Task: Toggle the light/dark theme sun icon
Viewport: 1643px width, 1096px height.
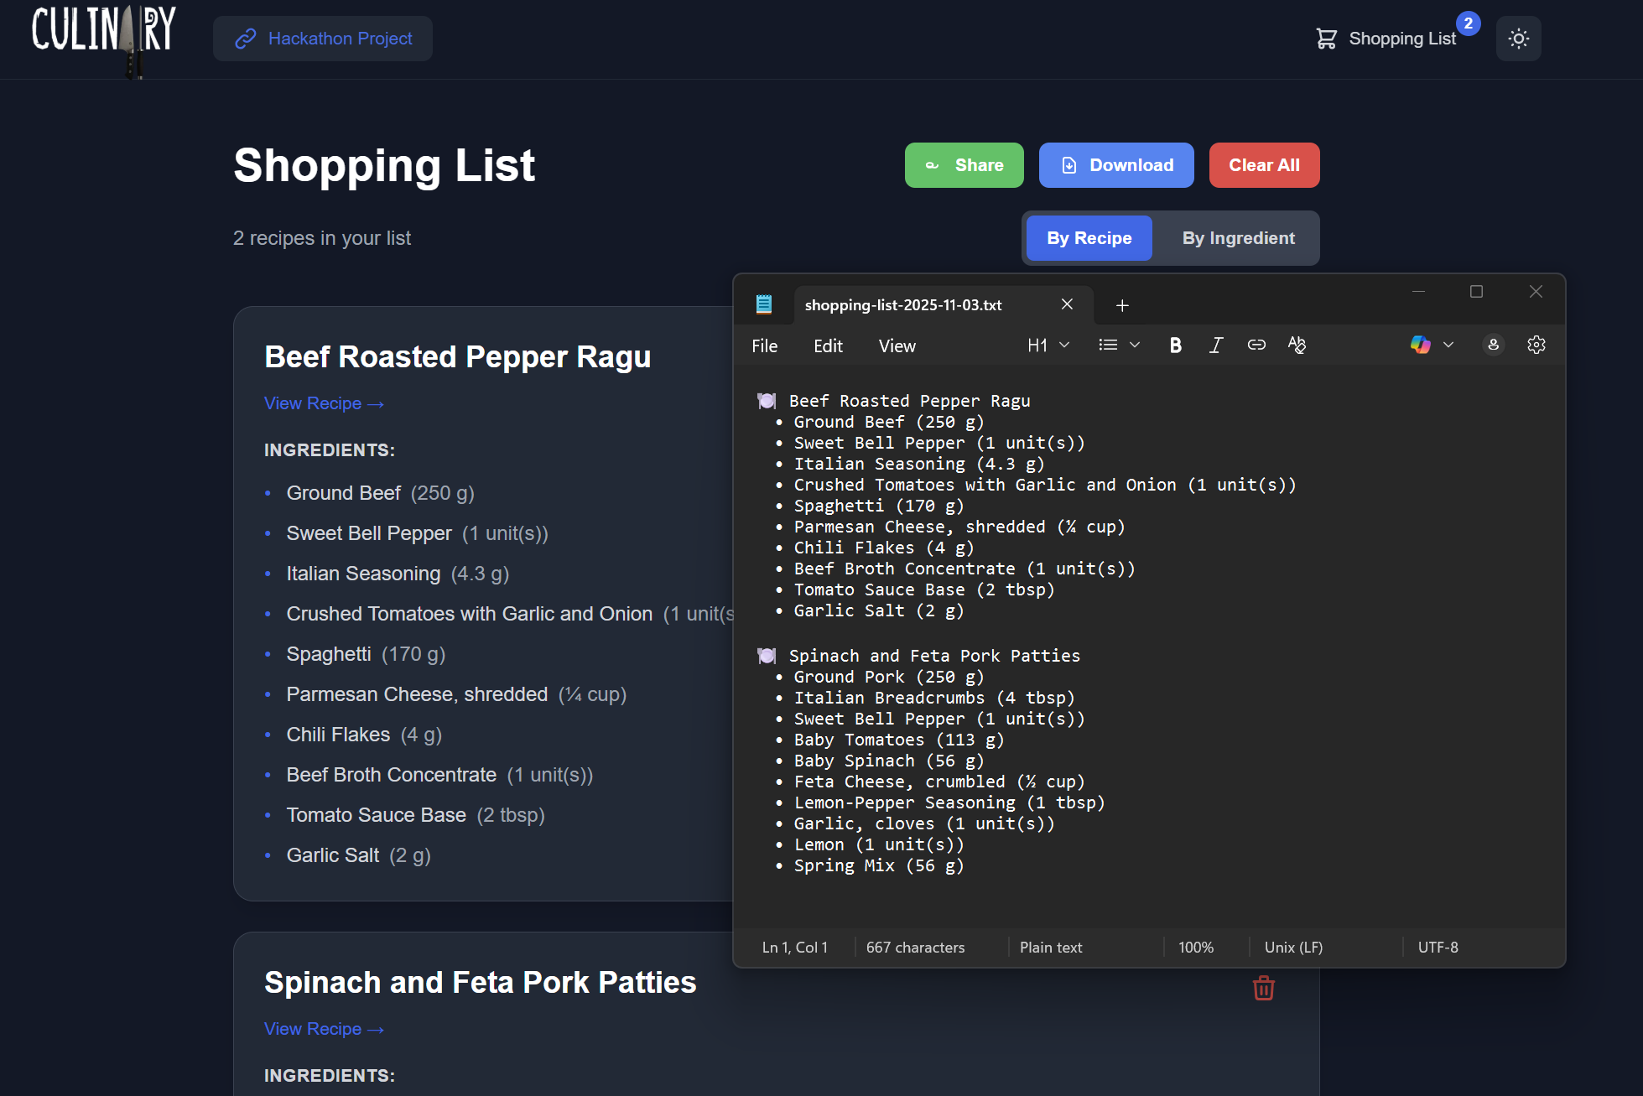Action: [x=1518, y=39]
